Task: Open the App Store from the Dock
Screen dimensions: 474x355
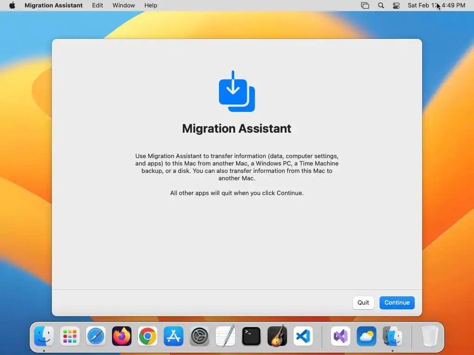Action: tap(174, 336)
